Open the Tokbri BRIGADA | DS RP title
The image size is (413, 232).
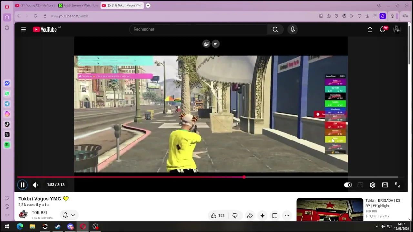[383, 203]
